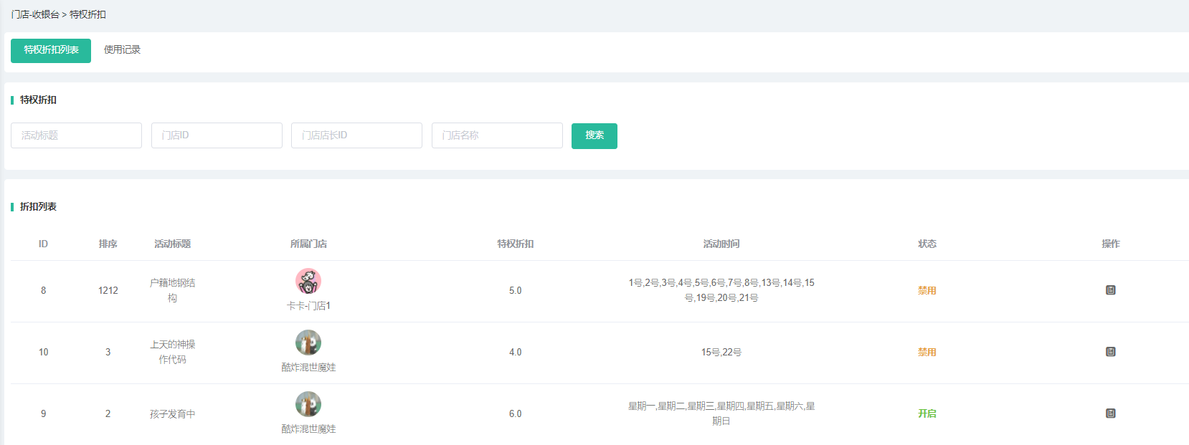Focus the 门店ID input field
The image size is (1189, 445).
(x=217, y=135)
